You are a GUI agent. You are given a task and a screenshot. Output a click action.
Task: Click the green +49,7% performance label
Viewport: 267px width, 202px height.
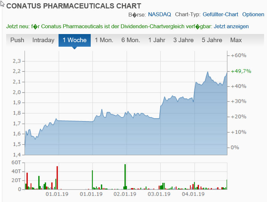point(241,71)
